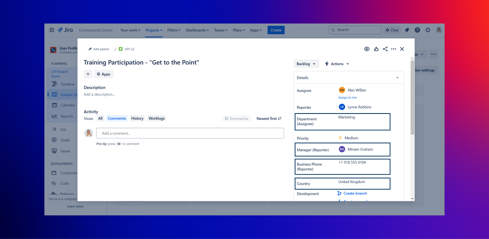Click the issue title text
Screen dimensions: 489x239
[x=141, y=62]
